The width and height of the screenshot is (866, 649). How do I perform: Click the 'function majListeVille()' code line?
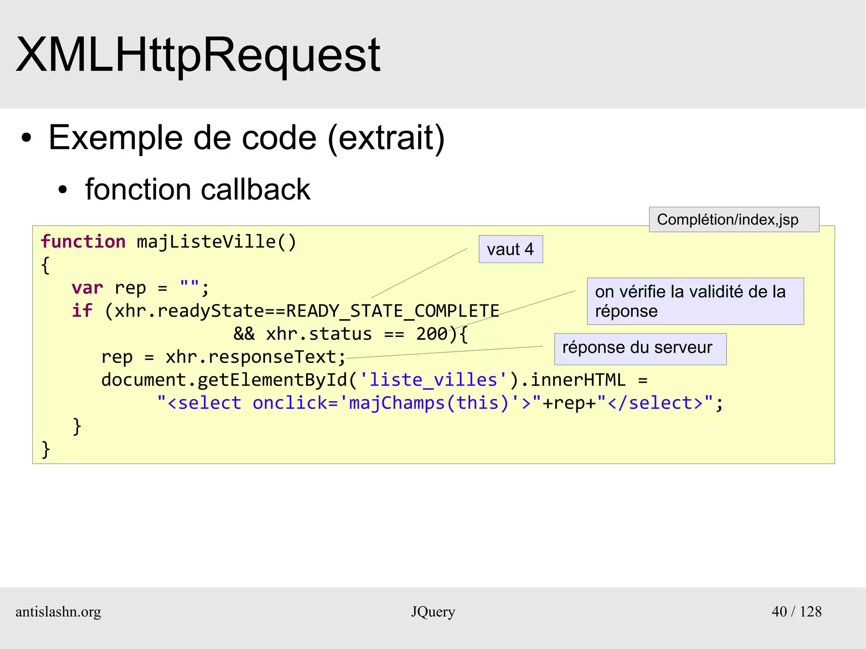point(169,242)
